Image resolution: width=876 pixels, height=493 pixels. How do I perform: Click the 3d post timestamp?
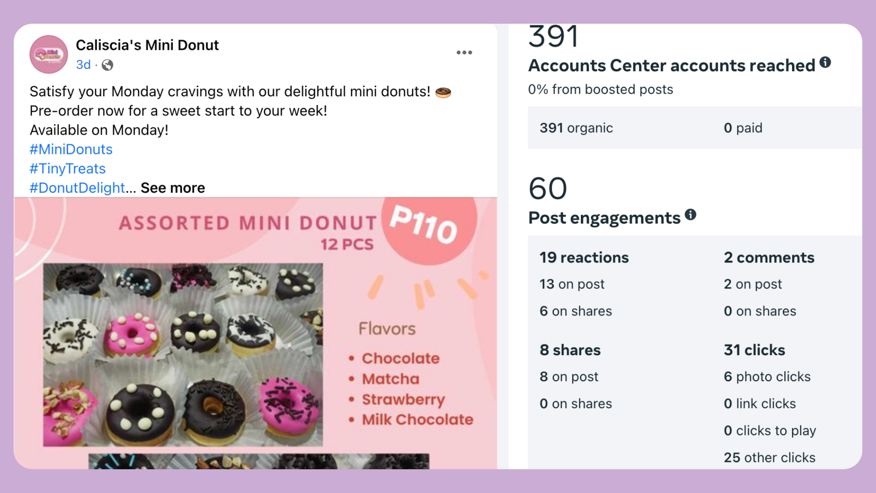tap(83, 65)
